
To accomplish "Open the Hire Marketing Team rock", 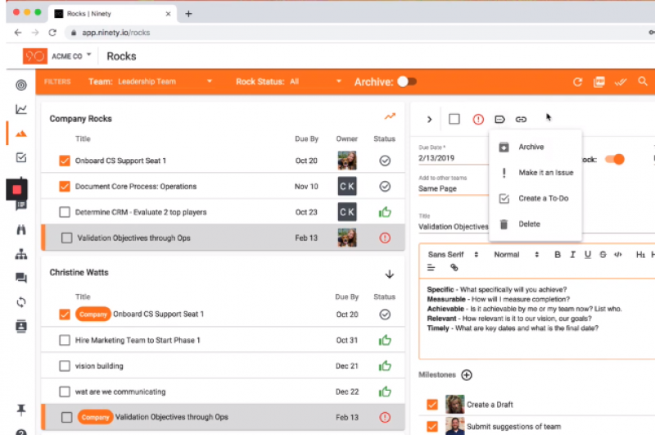I will 138,340.
